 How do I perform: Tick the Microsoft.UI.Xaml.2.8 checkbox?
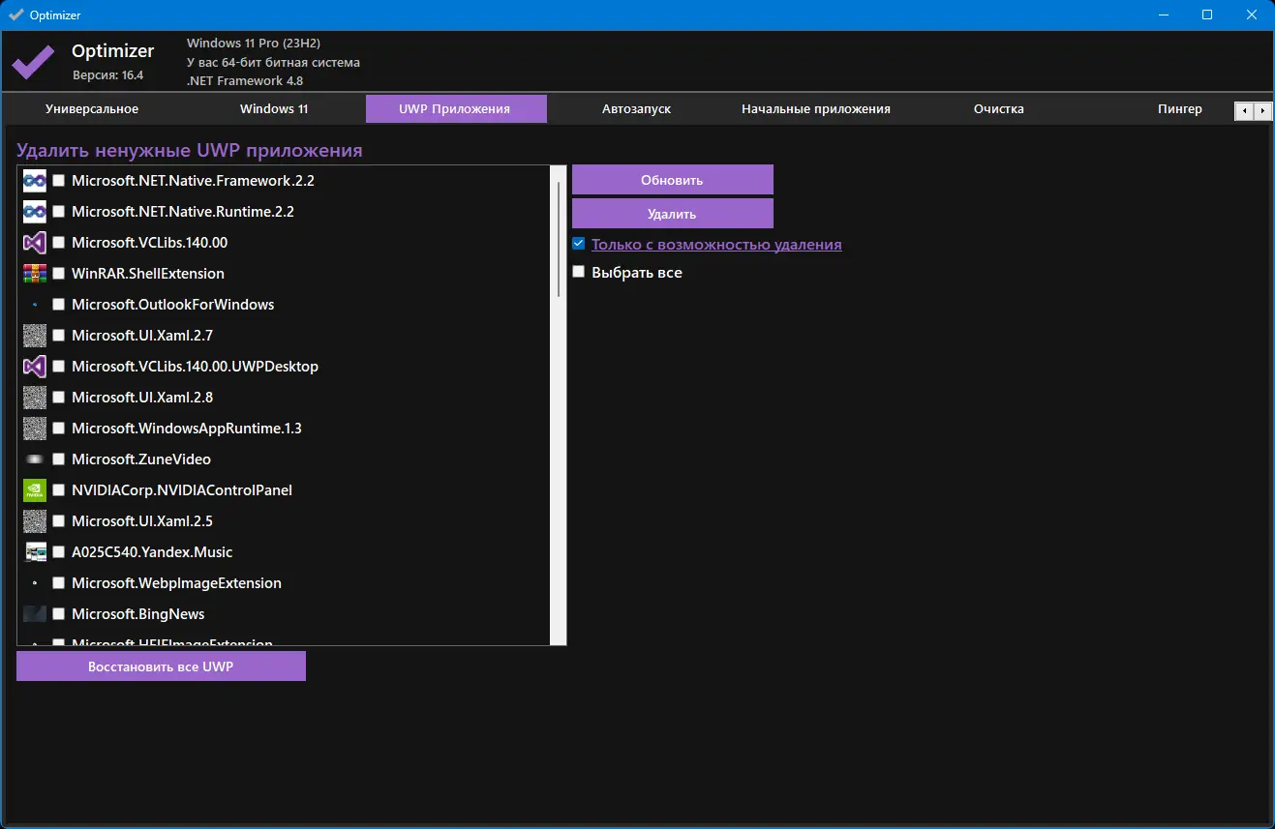tap(59, 398)
